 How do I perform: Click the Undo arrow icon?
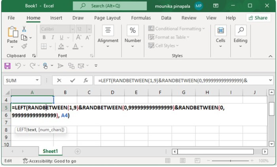coord(18,66)
